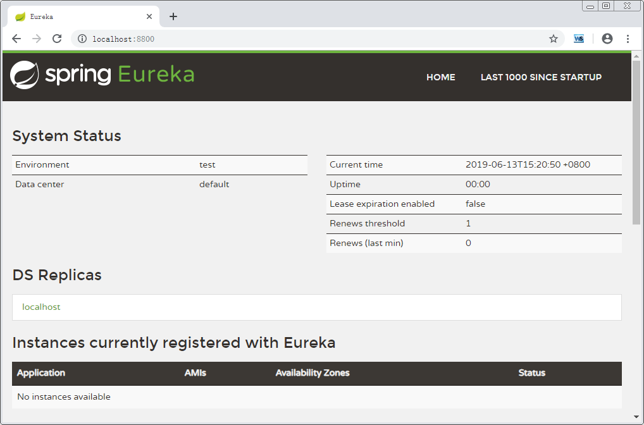Click the scrollbar down arrow
644x425 pixels.
point(636,417)
